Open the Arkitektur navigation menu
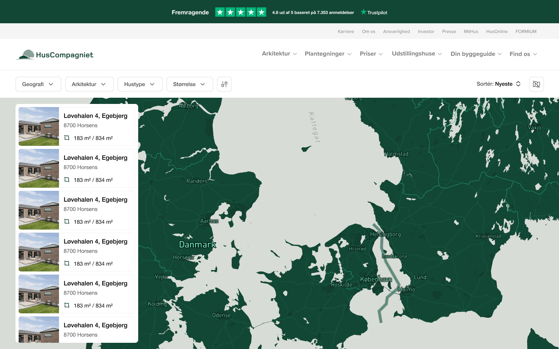This screenshot has height=349, width=559. pyautogui.click(x=279, y=54)
